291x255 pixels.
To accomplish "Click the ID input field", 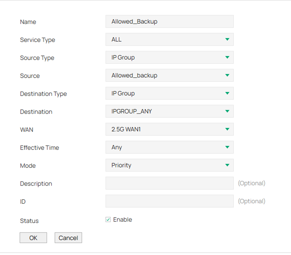I will 170,201.
